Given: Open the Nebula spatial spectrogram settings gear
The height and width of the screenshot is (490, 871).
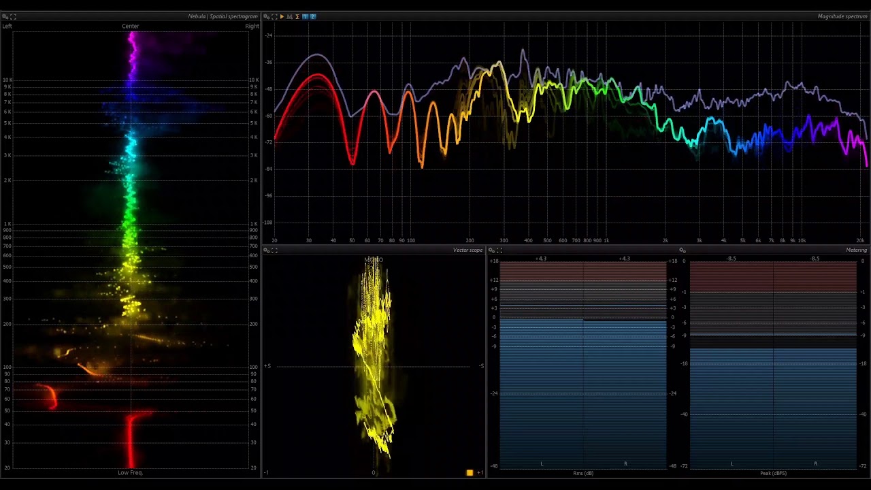Looking at the screenshot, I should 5,16.
